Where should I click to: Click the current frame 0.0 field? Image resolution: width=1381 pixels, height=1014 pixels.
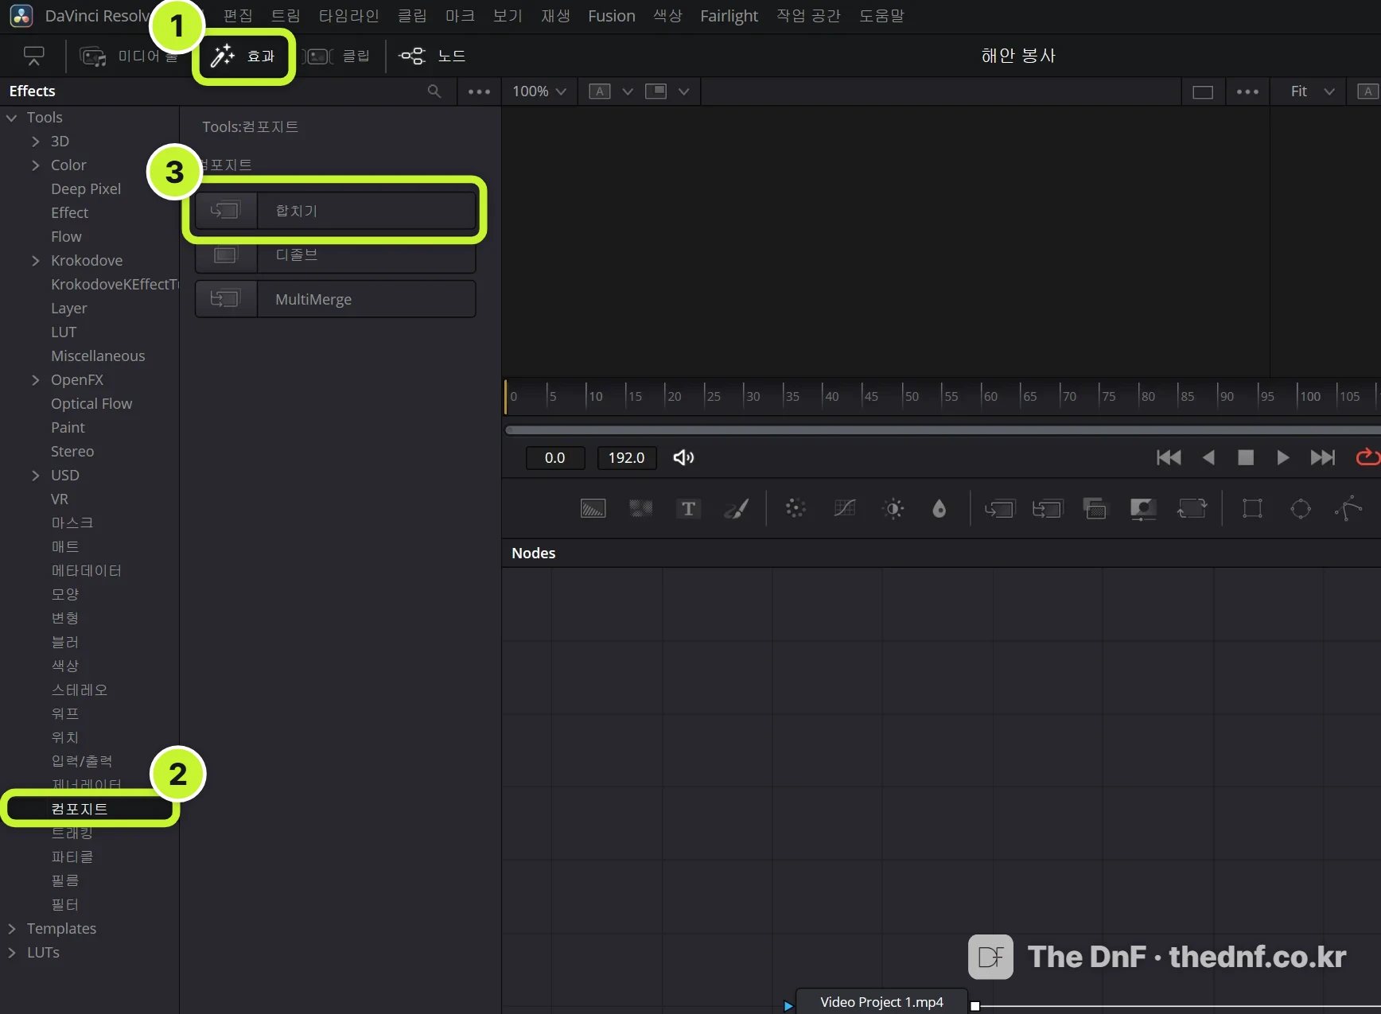[555, 458]
